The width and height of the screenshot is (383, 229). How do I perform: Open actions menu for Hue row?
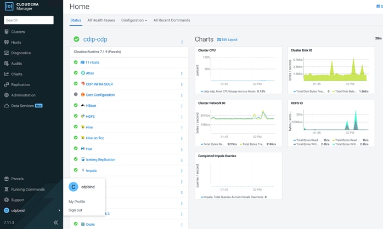[182, 149]
